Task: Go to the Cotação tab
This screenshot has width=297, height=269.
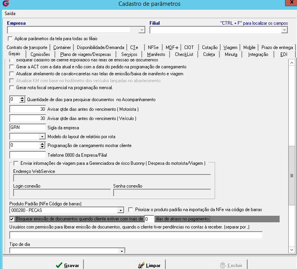Action: pyautogui.click(x=210, y=47)
